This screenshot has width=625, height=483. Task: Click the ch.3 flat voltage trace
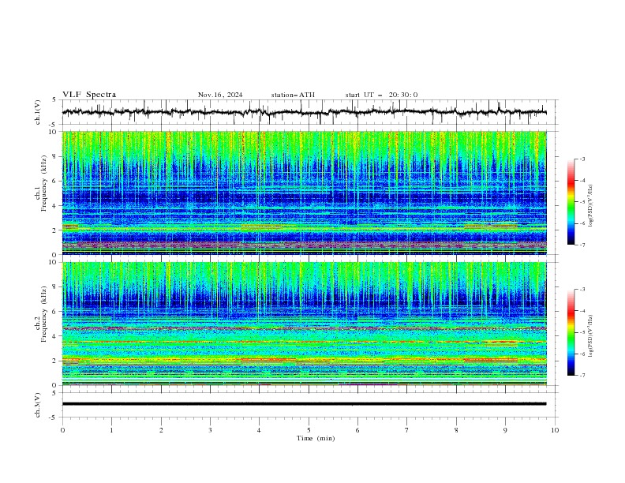304,404
